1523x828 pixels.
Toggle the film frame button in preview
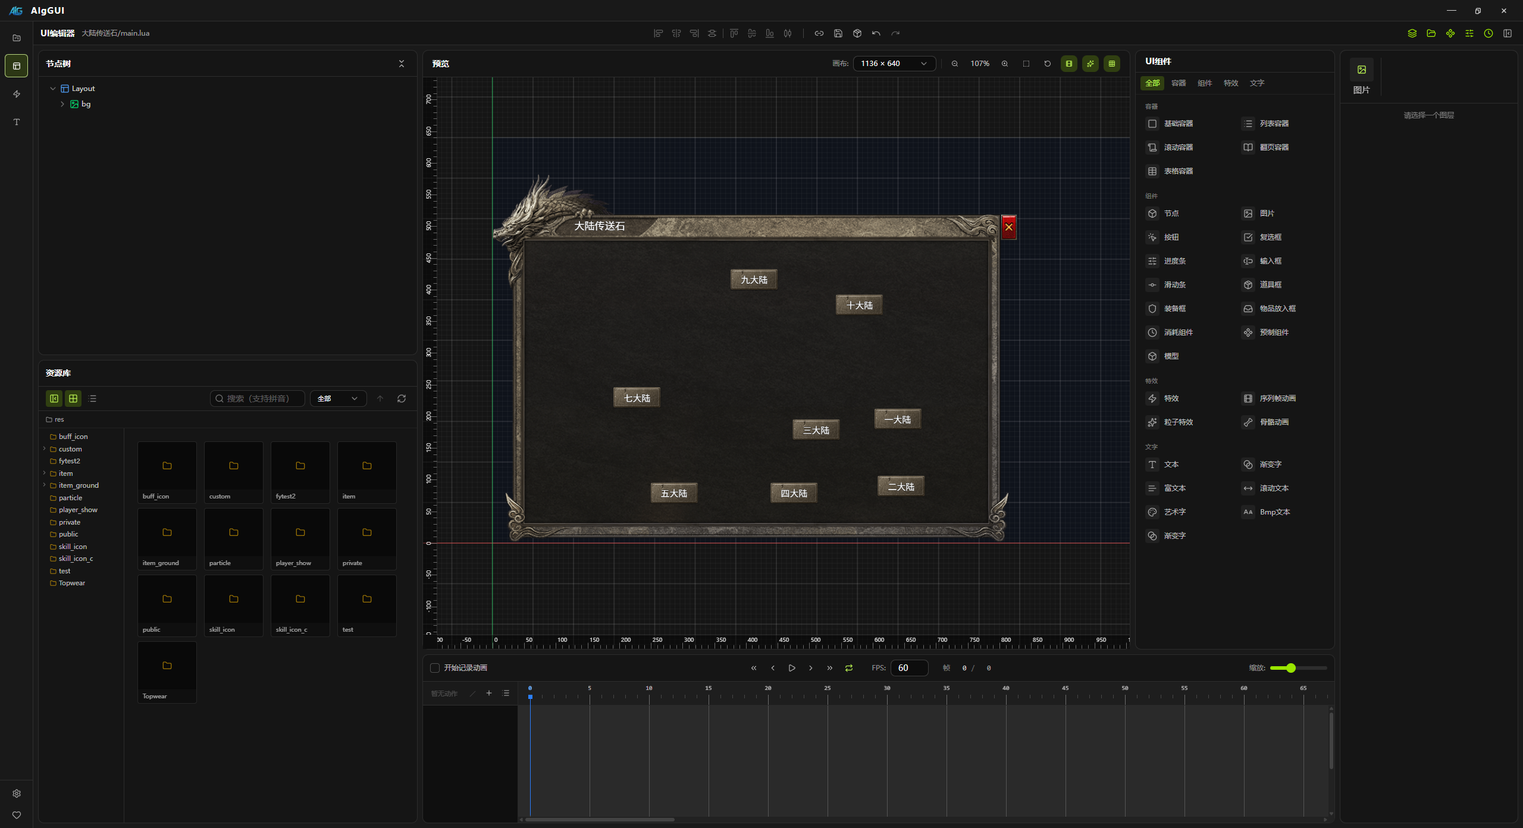pos(1069,64)
